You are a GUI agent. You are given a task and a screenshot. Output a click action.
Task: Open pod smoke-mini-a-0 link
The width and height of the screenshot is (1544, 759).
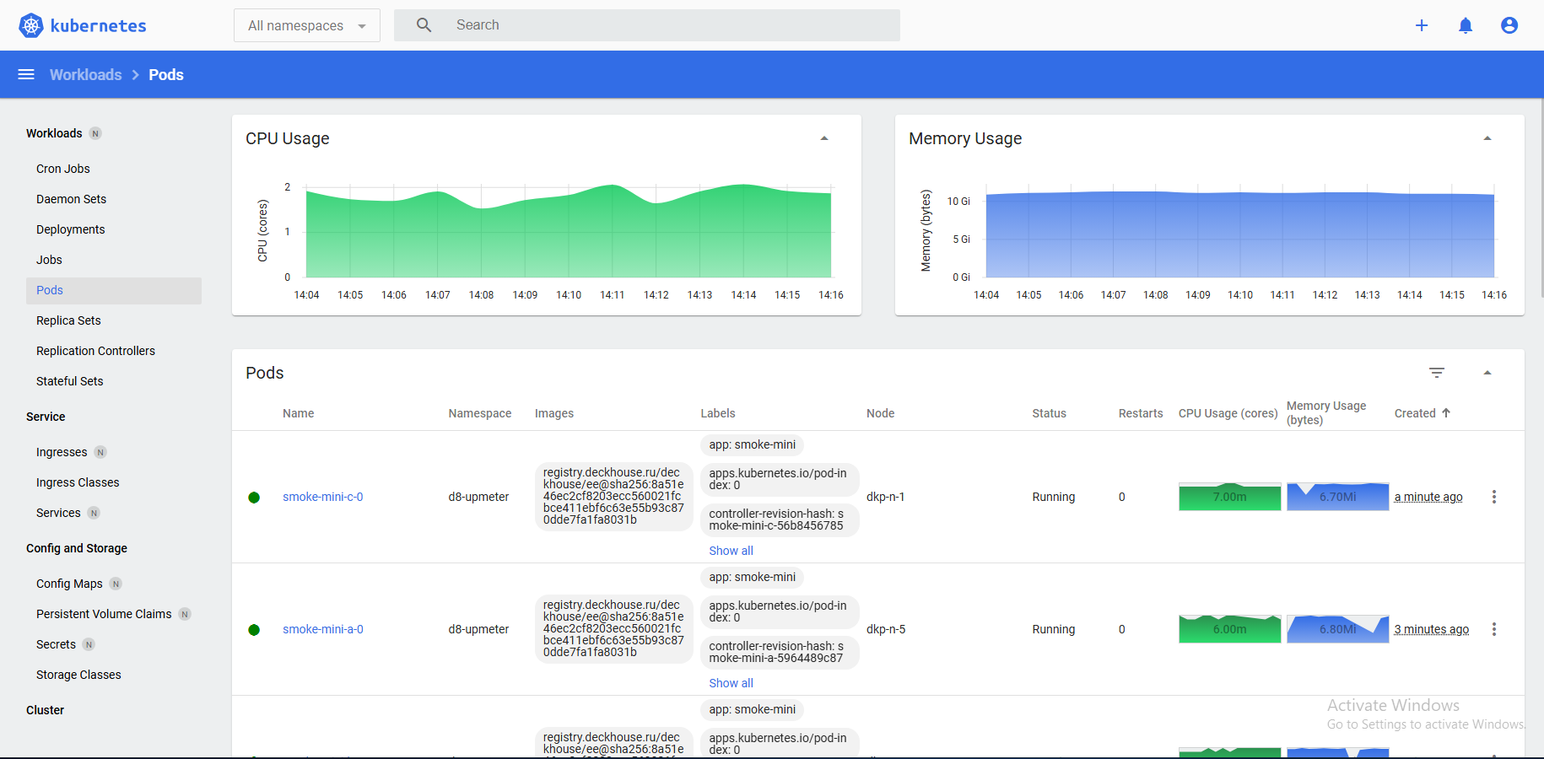pyautogui.click(x=323, y=629)
